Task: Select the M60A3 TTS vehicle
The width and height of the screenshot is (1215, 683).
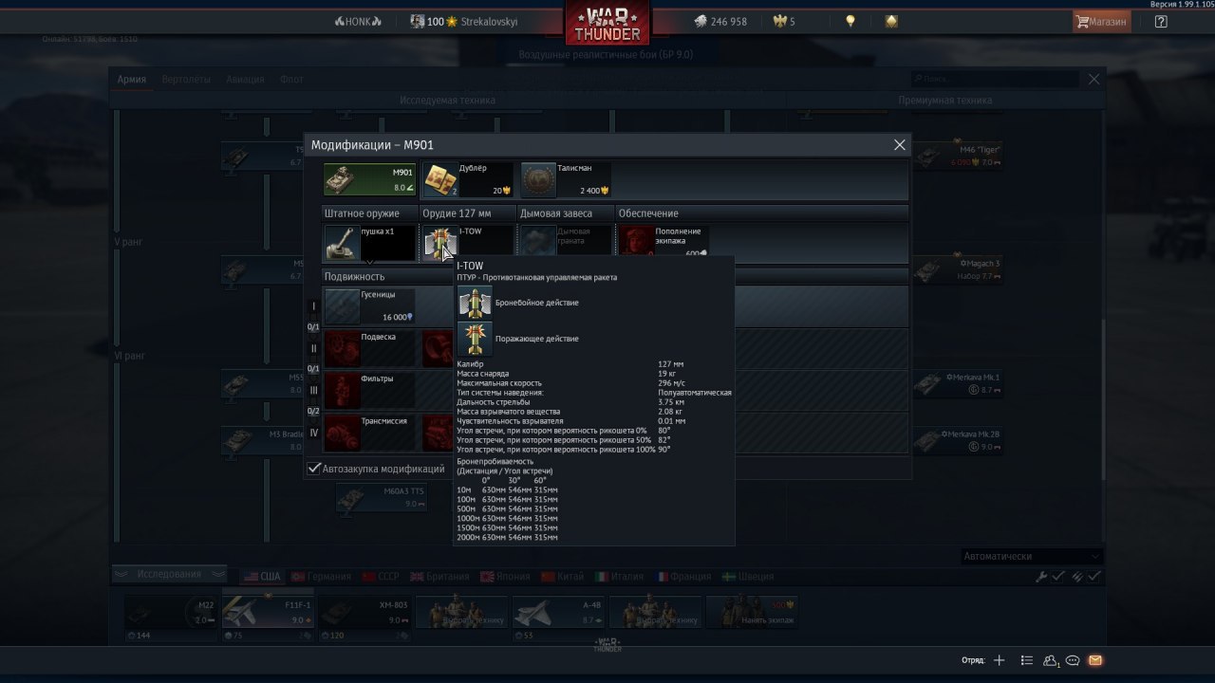Action: pyautogui.click(x=383, y=497)
